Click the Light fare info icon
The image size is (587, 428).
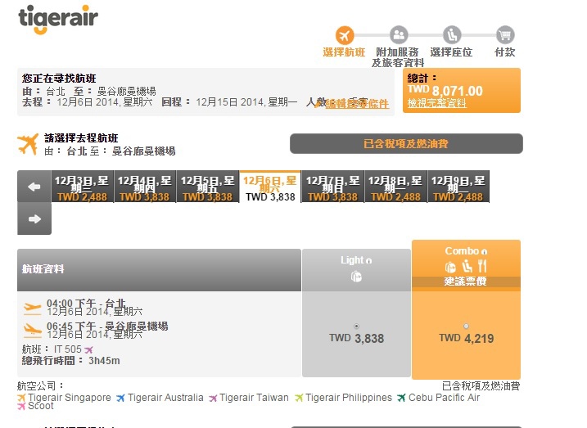[x=368, y=261]
